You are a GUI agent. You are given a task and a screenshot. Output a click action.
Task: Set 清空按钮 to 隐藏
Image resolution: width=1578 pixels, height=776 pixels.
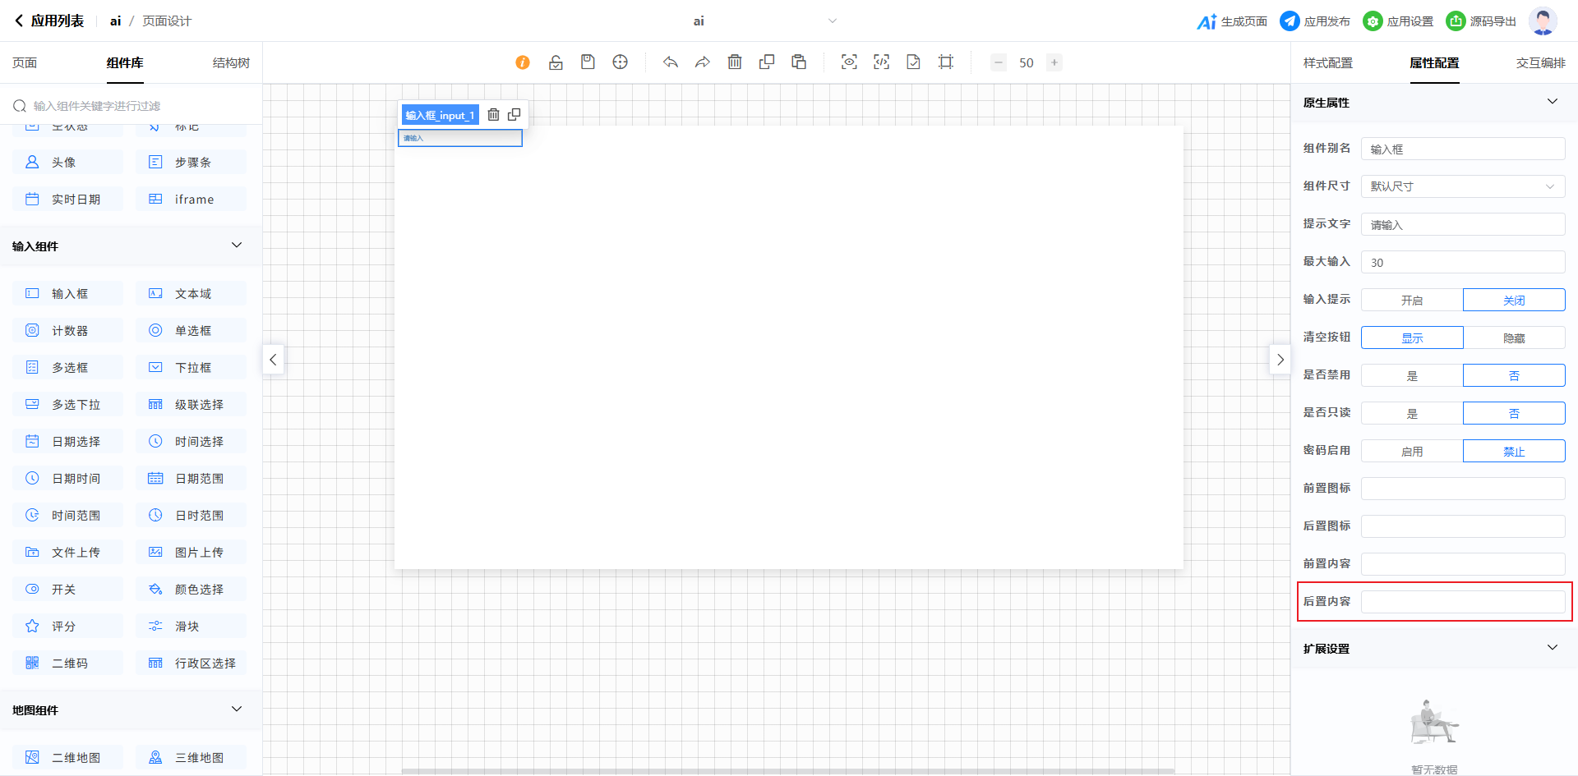[x=1513, y=338]
